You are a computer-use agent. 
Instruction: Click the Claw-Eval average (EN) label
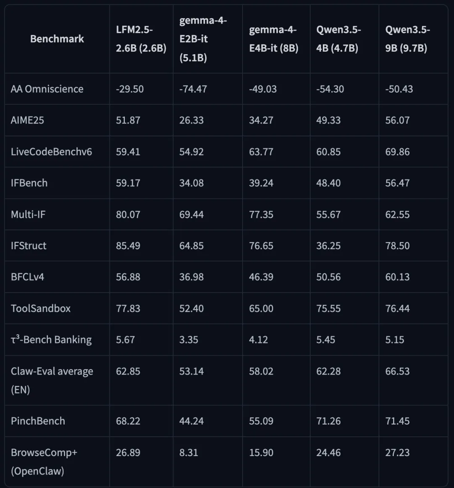[52, 380]
